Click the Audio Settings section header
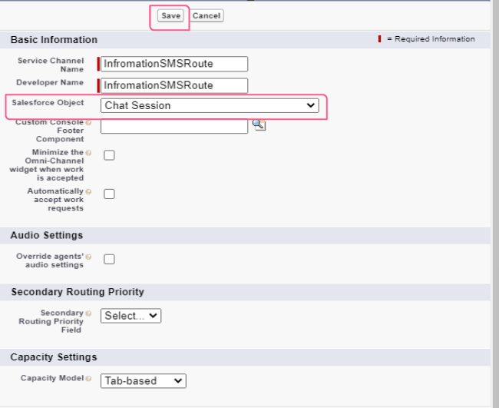Screen dimensions: 499x408 (47, 235)
